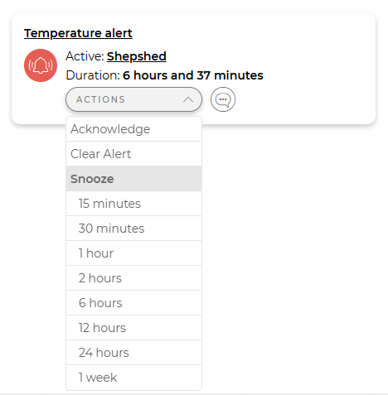The image size is (388, 395).
Task: Collapse the Actions dropdown chevron
Action: [188, 99]
